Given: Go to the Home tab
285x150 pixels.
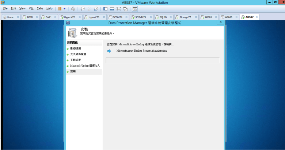Looking at the screenshot, I should pos(10,17).
